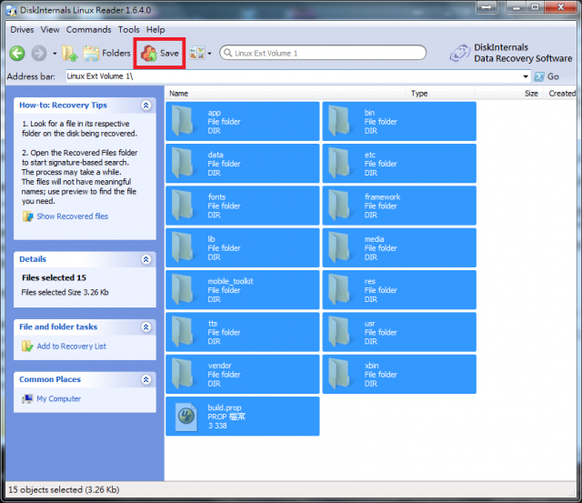Click the Add to Recovery List icon
The width and height of the screenshot is (582, 503).
point(27,347)
